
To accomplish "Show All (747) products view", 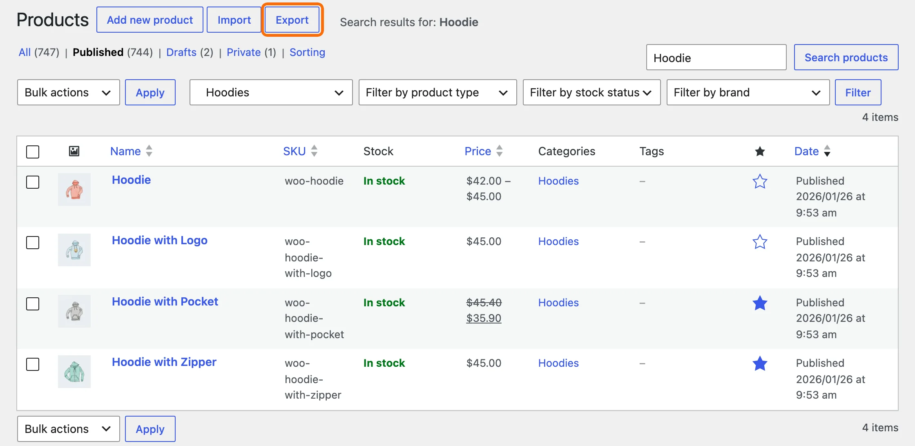I will (x=39, y=52).
